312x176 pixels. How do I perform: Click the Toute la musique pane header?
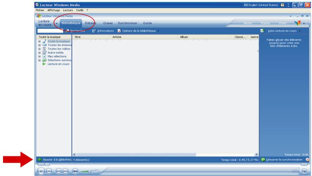tap(54, 37)
